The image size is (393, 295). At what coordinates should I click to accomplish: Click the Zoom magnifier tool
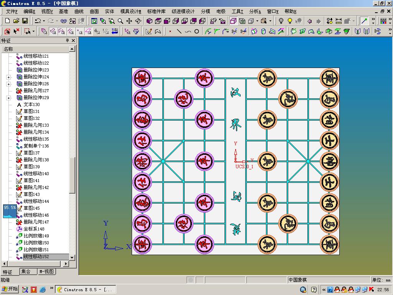pyautogui.click(x=121, y=21)
